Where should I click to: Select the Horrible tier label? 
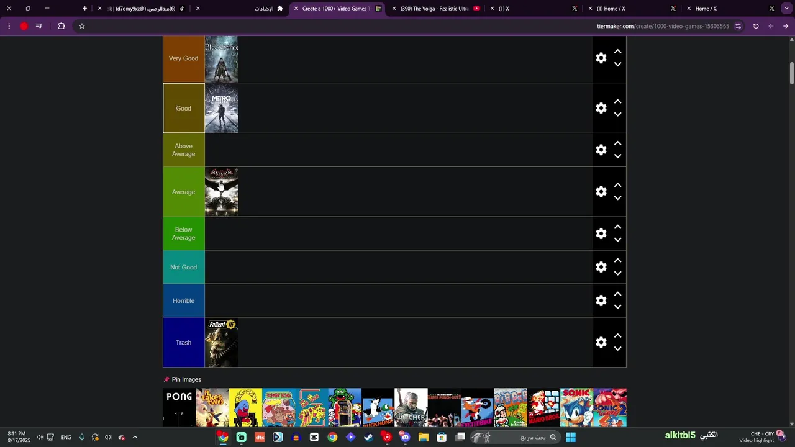point(183,300)
